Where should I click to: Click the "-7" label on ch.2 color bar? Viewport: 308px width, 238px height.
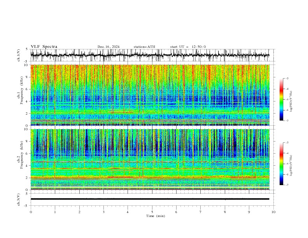287,185
